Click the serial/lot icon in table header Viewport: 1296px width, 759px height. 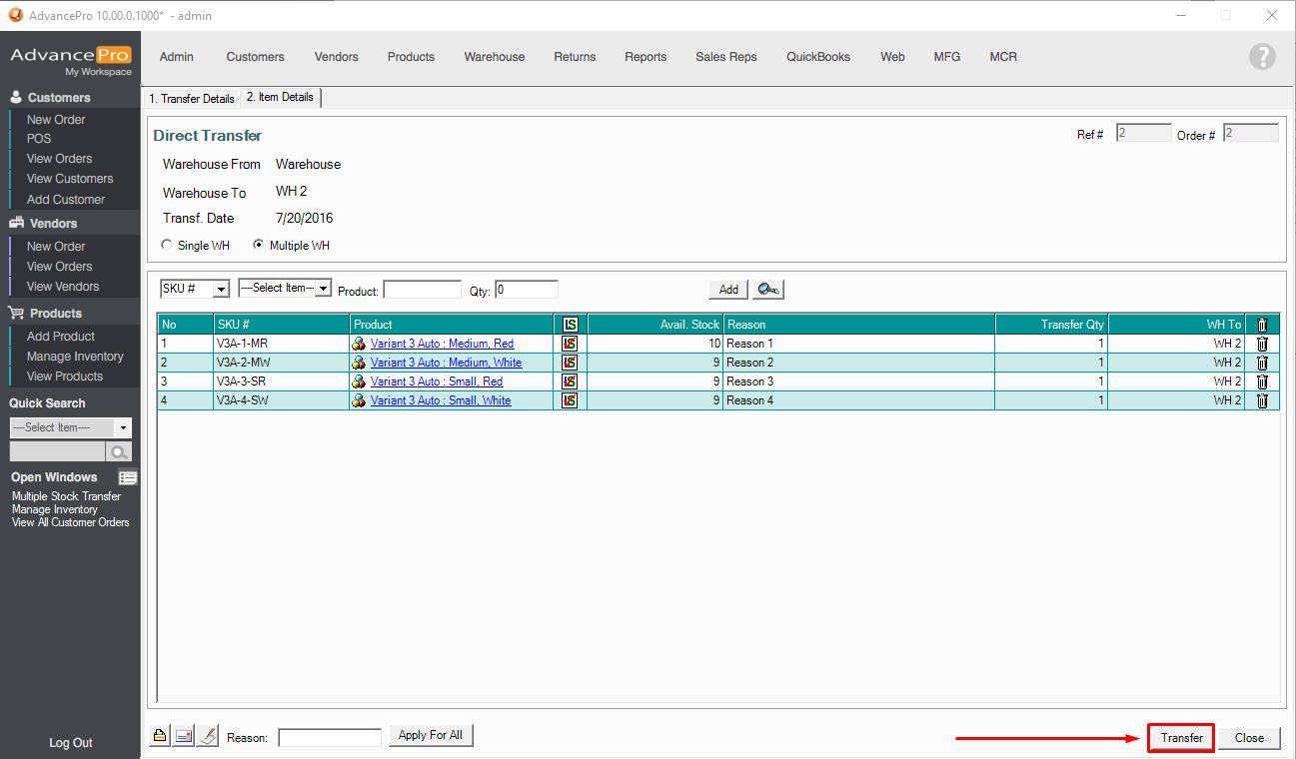click(570, 325)
